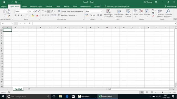Decrease indent in Alinhamento group
Viewport: 177px width, 99px height.
pyautogui.click(x=52, y=15)
